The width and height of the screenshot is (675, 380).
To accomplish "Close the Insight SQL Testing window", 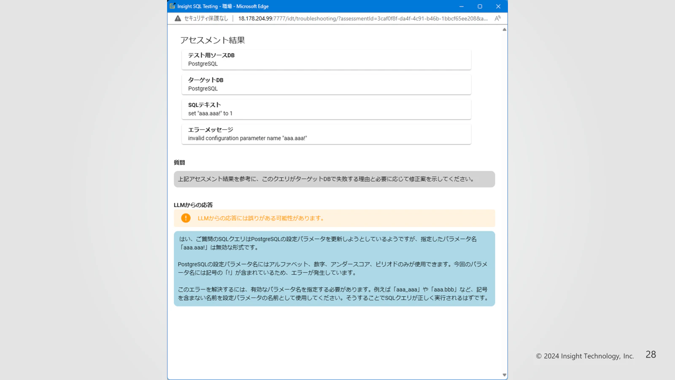I will (498, 6).
